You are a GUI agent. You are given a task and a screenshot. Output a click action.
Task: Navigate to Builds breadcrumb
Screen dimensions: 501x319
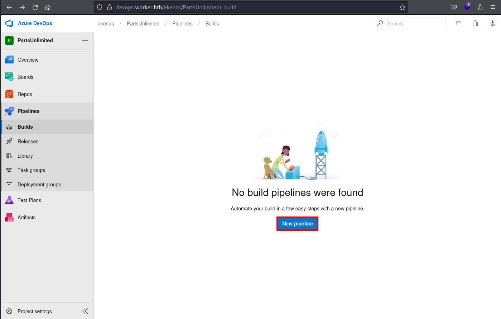(212, 24)
